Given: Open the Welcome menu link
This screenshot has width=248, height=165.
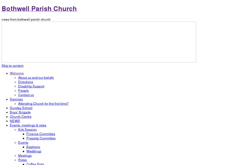Looking at the screenshot, I should (17, 73).
